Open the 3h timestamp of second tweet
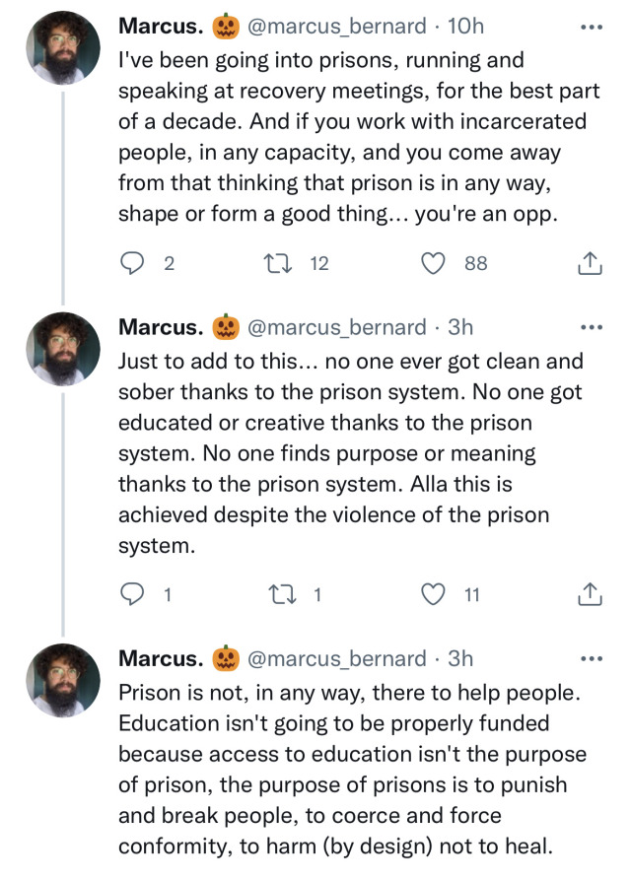The height and width of the screenshot is (880, 631). point(459,326)
